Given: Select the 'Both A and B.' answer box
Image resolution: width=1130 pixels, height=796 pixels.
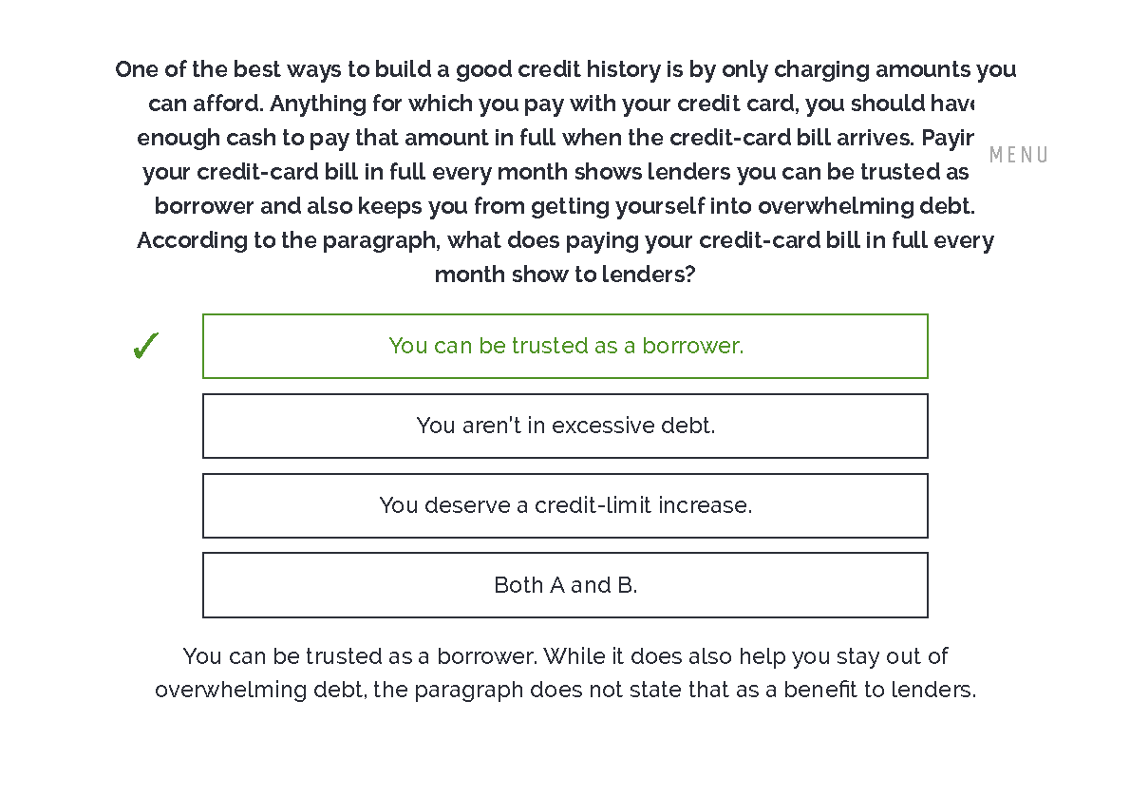Looking at the screenshot, I should click(x=565, y=585).
